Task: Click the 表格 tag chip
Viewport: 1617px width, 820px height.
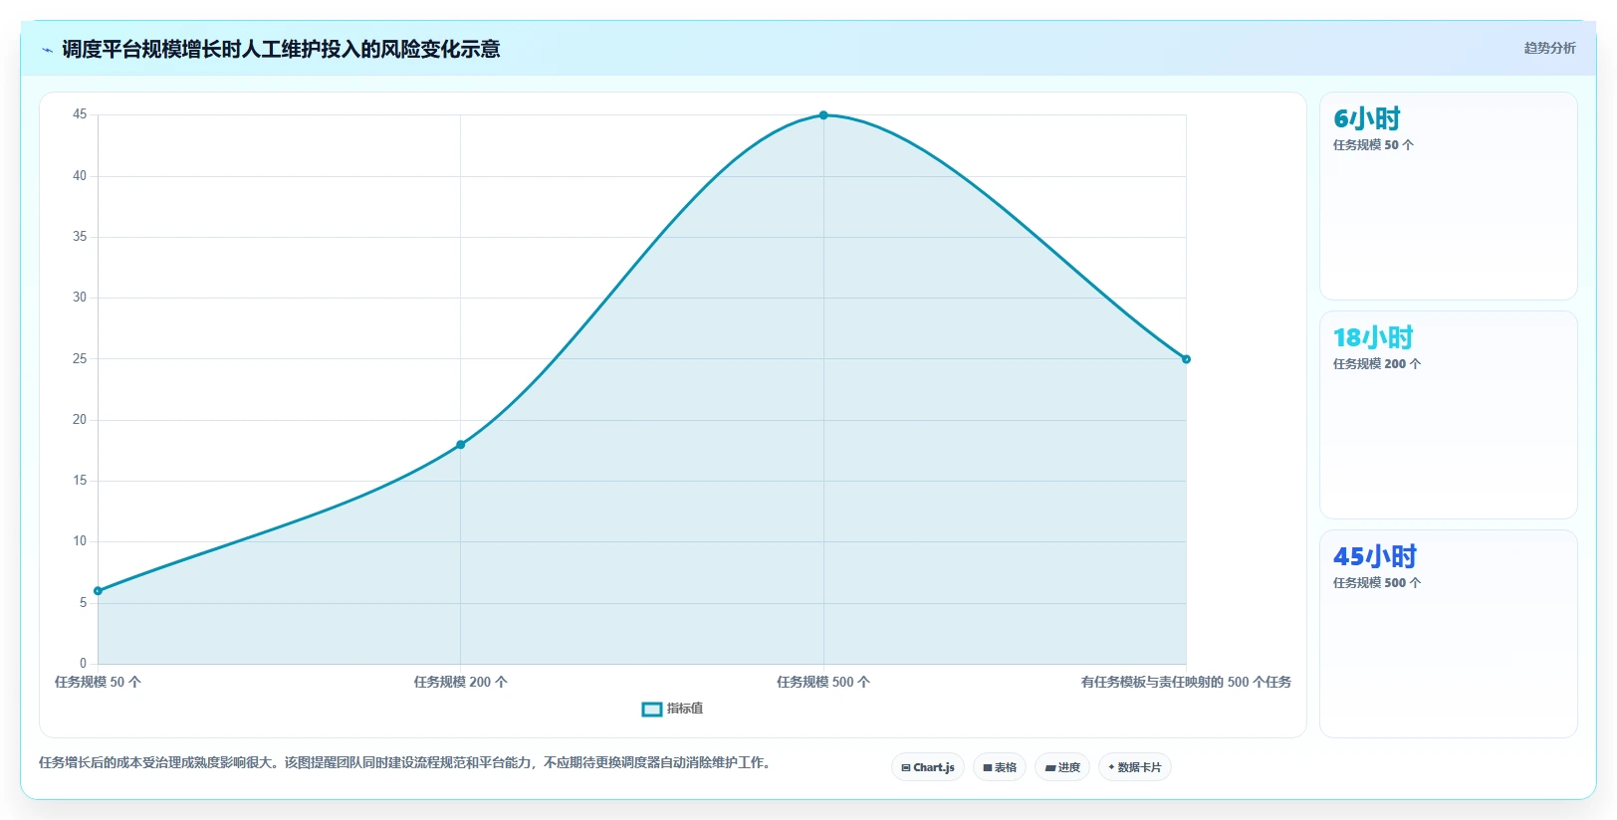Action: (1000, 767)
